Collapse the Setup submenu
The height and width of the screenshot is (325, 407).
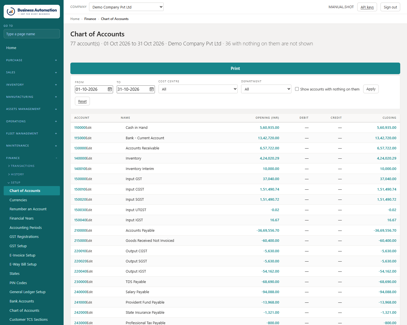(14, 183)
